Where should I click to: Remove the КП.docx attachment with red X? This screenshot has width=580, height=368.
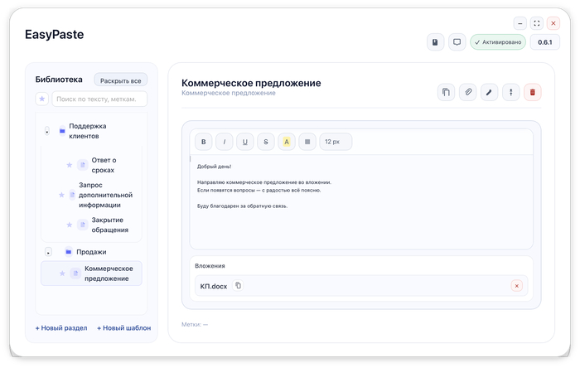(x=516, y=286)
